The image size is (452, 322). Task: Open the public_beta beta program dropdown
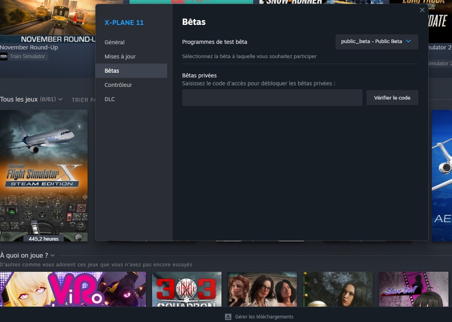376,42
